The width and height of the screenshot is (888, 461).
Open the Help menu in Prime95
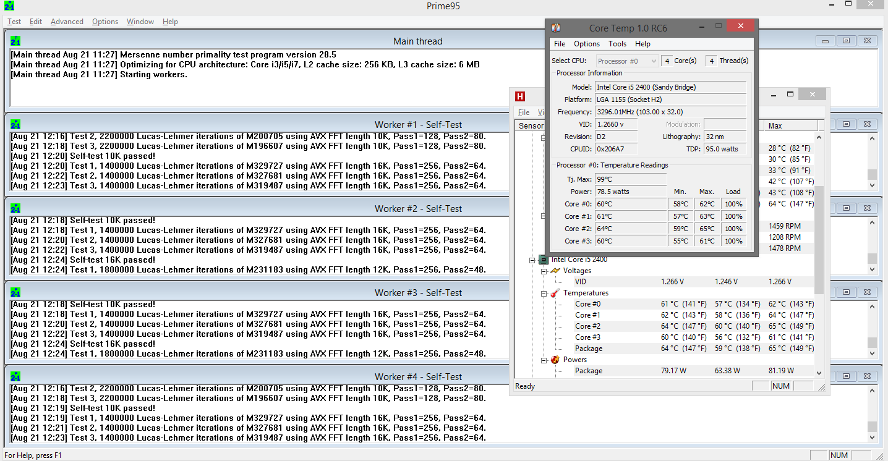pyautogui.click(x=170, y=22)
